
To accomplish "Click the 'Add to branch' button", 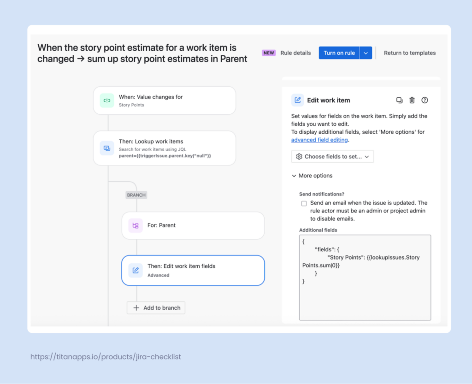I will [156, 307].
